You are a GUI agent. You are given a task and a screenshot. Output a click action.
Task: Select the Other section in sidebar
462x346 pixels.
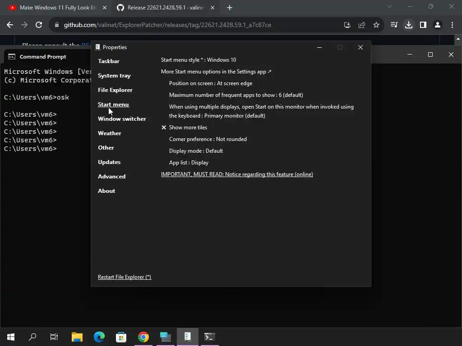click(x=106, y=148)
